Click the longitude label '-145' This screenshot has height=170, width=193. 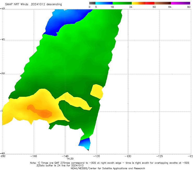click(34, 156)
